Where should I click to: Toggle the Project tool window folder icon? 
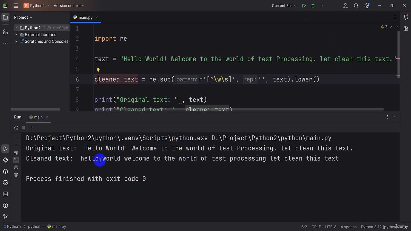pyautogui.click(x=5, y=17)
